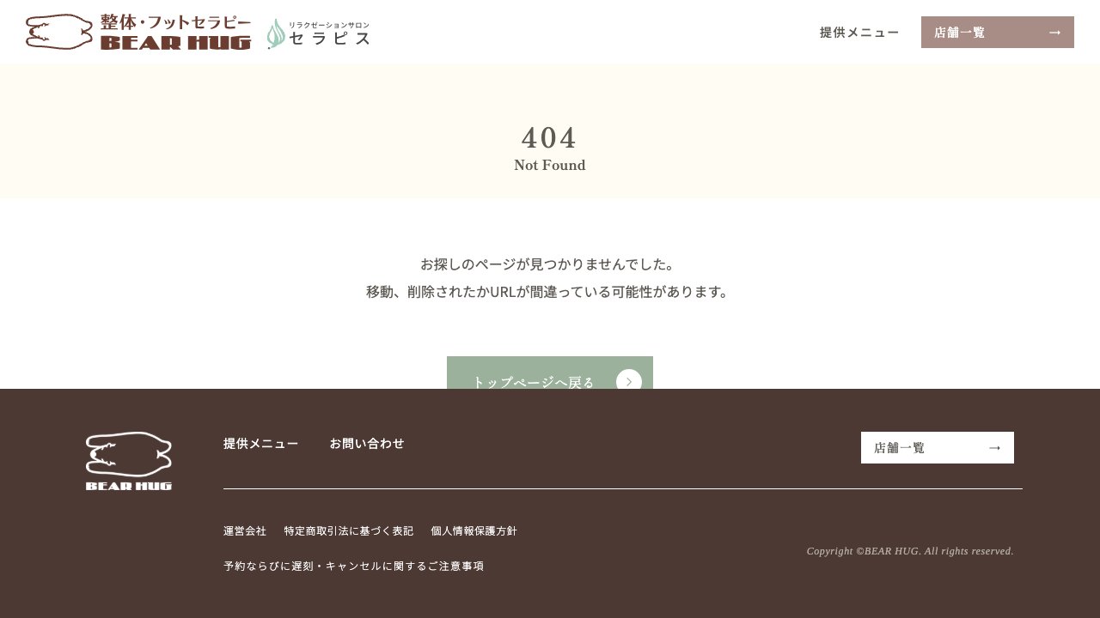Open 特定商取引法に基づく表記 page

point(349,530)
